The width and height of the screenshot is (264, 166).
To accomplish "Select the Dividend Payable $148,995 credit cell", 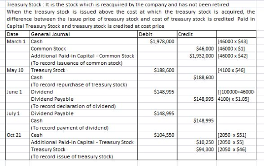I will pyautogui.click(x=197, y=99).
